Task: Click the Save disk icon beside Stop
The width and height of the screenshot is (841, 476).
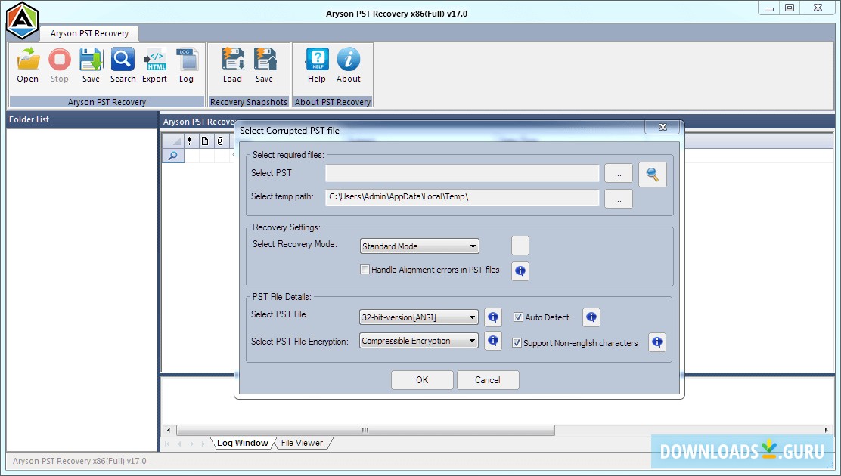Action: (x=92, y=60)
